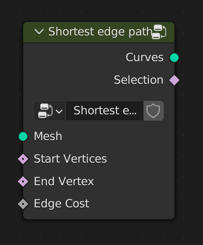
Task: Select the Shortest edge path node header title
Action: coord(100,32)
